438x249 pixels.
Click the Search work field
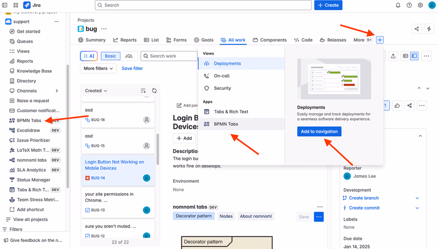[169, 56]
